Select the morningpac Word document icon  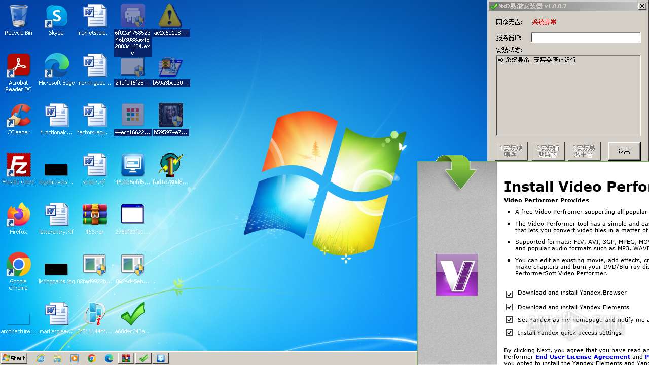pos(94,70)
